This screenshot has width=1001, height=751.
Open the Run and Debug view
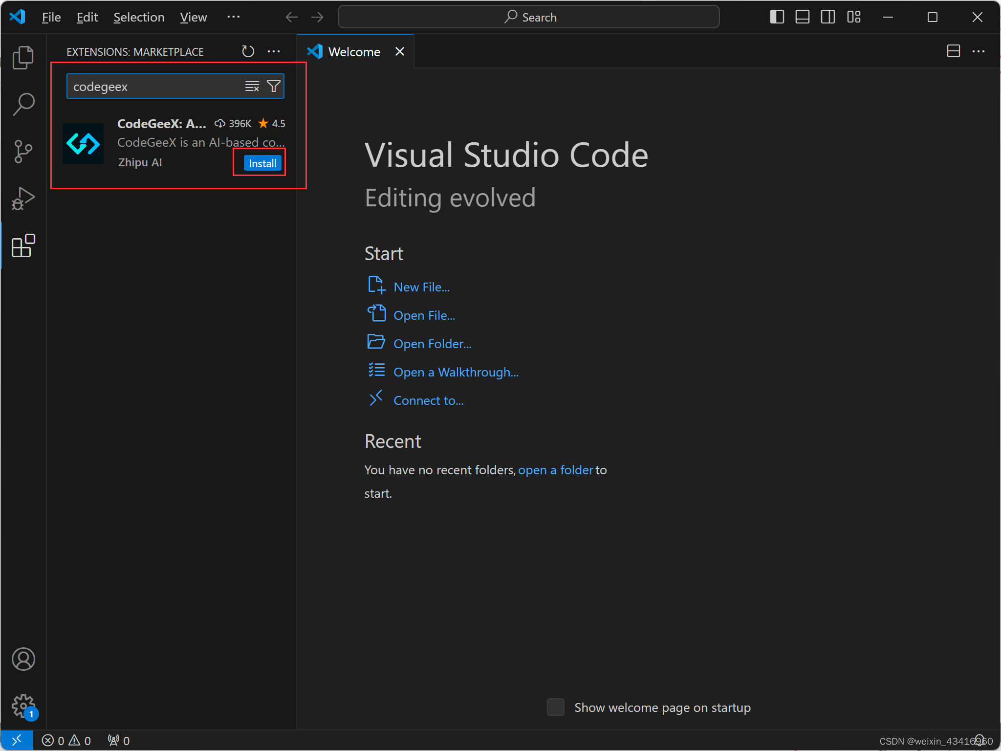click(23, 199)
